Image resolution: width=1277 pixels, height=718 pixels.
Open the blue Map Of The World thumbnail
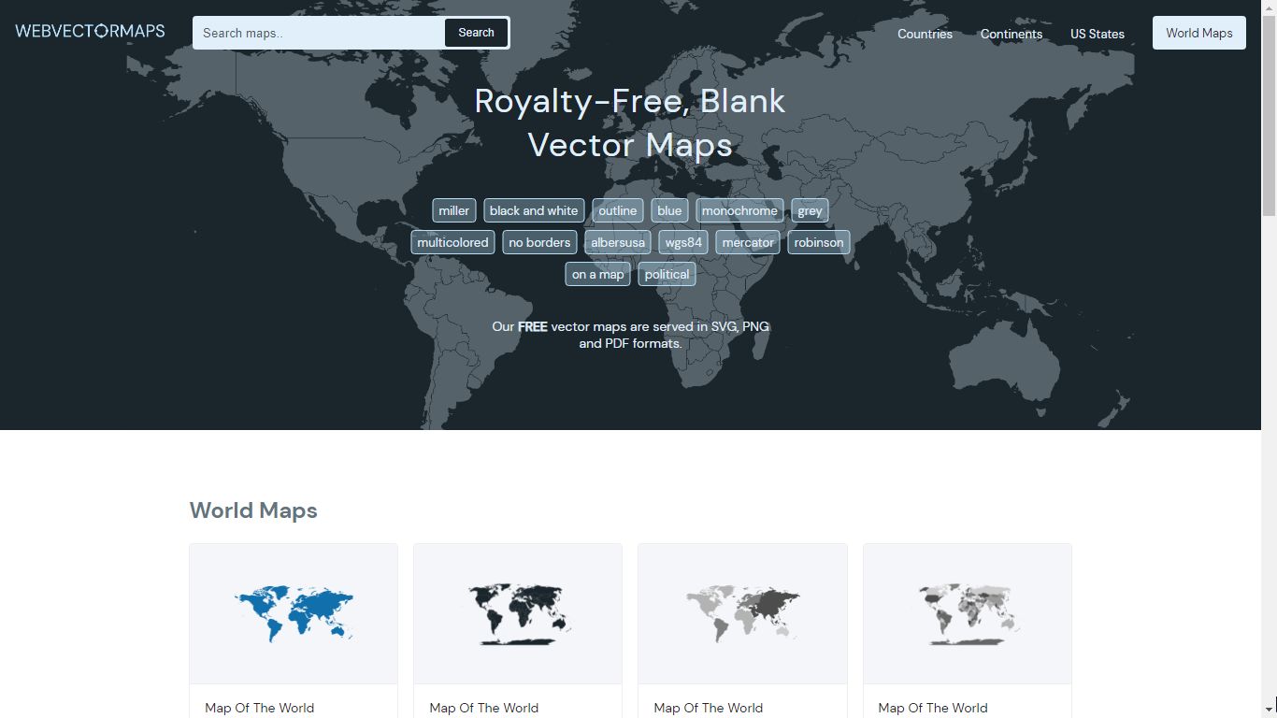[x=293, y=613]
